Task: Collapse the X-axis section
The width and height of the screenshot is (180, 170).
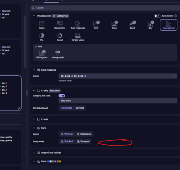Action: [x=34, y=91]
